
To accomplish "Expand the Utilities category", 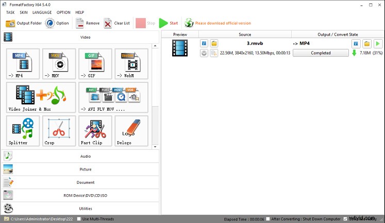I will coord(80,209).
